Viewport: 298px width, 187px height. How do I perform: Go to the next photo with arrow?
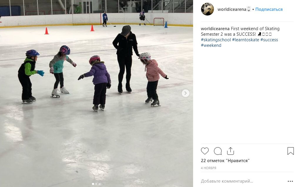185,93
